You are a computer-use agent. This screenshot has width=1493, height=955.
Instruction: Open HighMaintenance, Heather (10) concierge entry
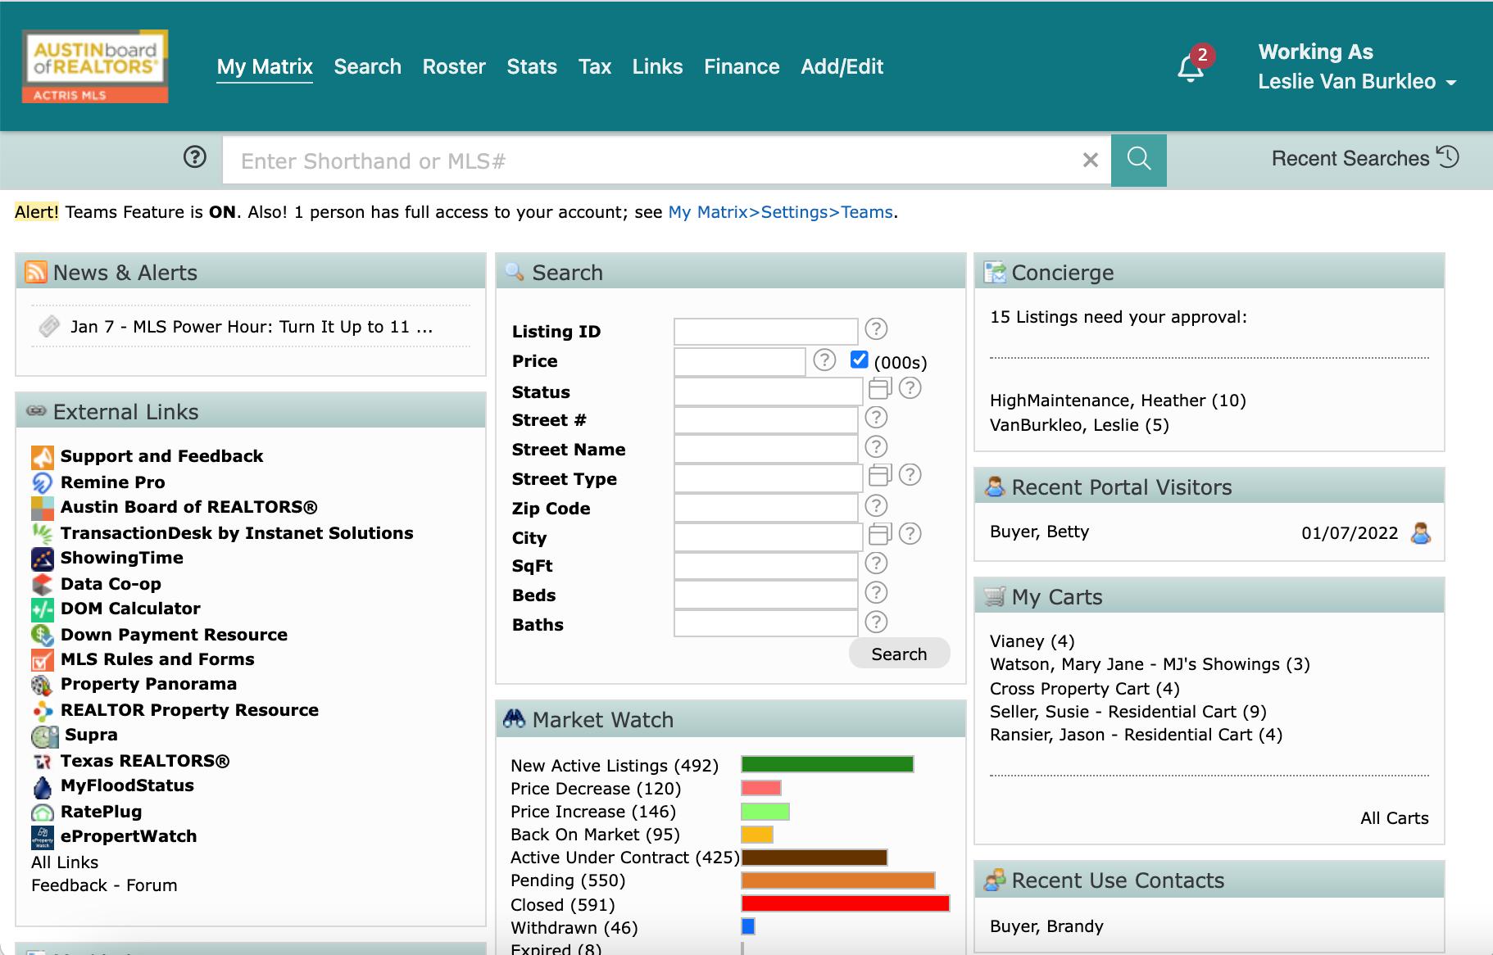tap(1118, 401)
